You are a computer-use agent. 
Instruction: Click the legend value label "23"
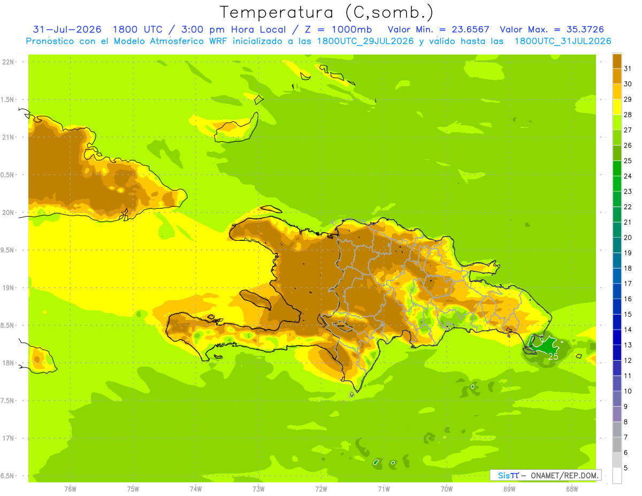[x=628, y=192]
